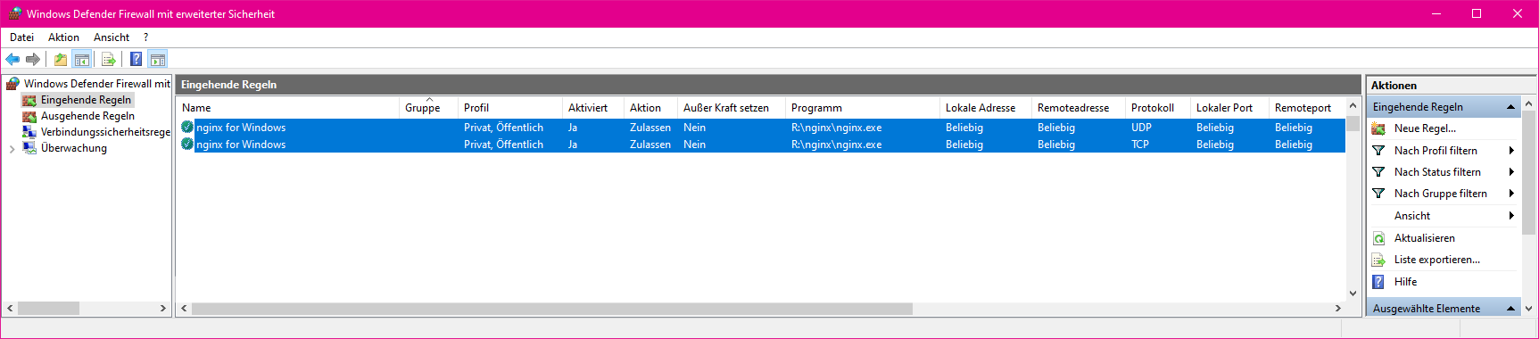Sort by the Name column header

click(287, 108)
